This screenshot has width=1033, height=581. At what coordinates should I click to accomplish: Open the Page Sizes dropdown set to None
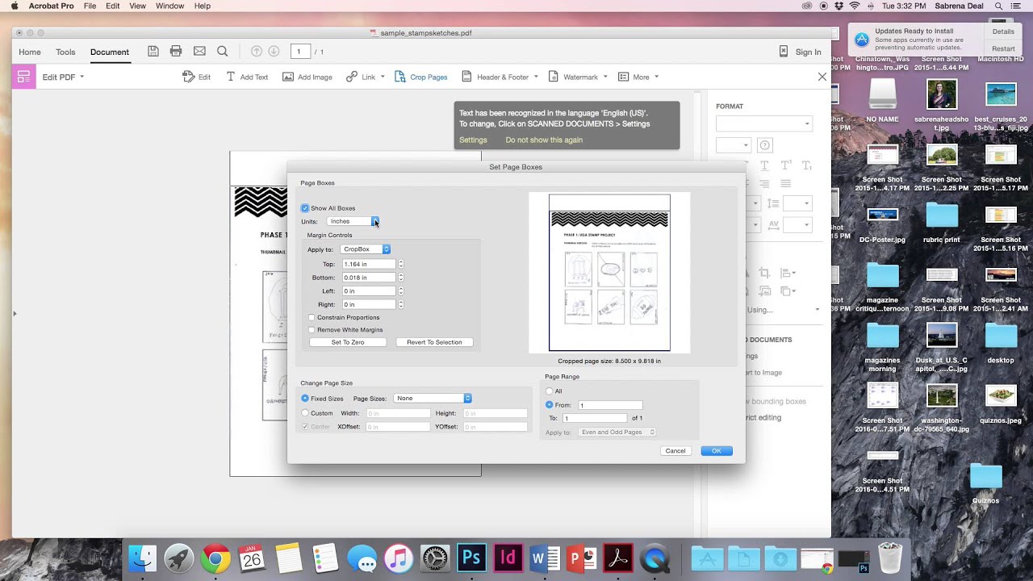click(433, 398)
